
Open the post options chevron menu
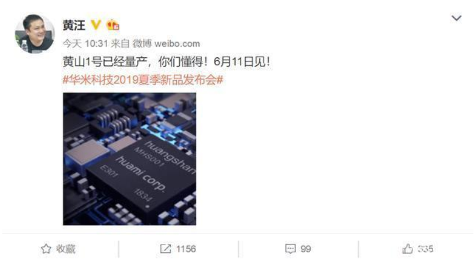[456, 18]
